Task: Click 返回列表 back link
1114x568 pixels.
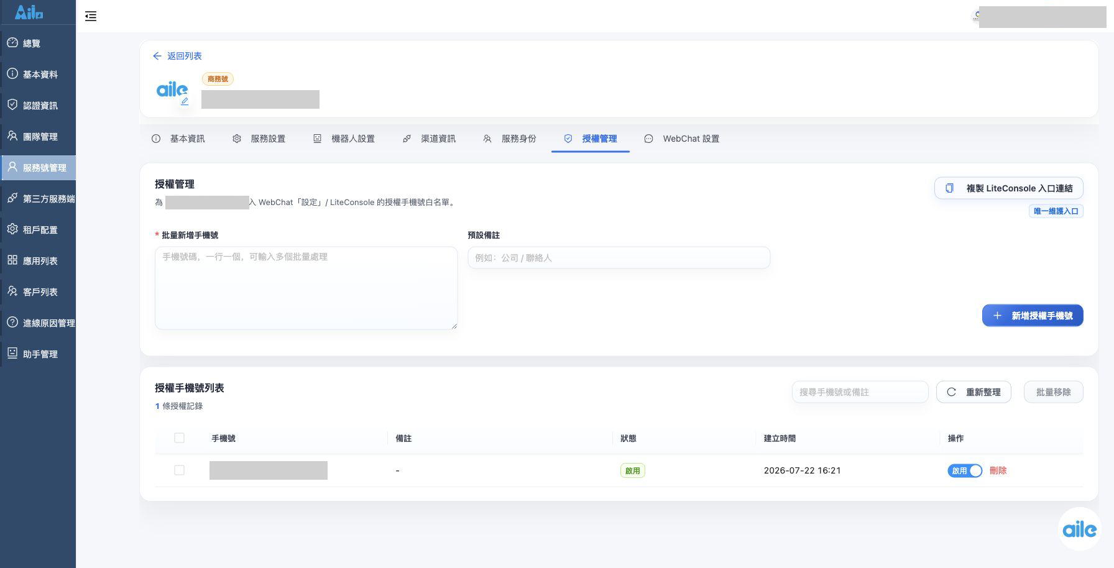Action: coord(177,56)
